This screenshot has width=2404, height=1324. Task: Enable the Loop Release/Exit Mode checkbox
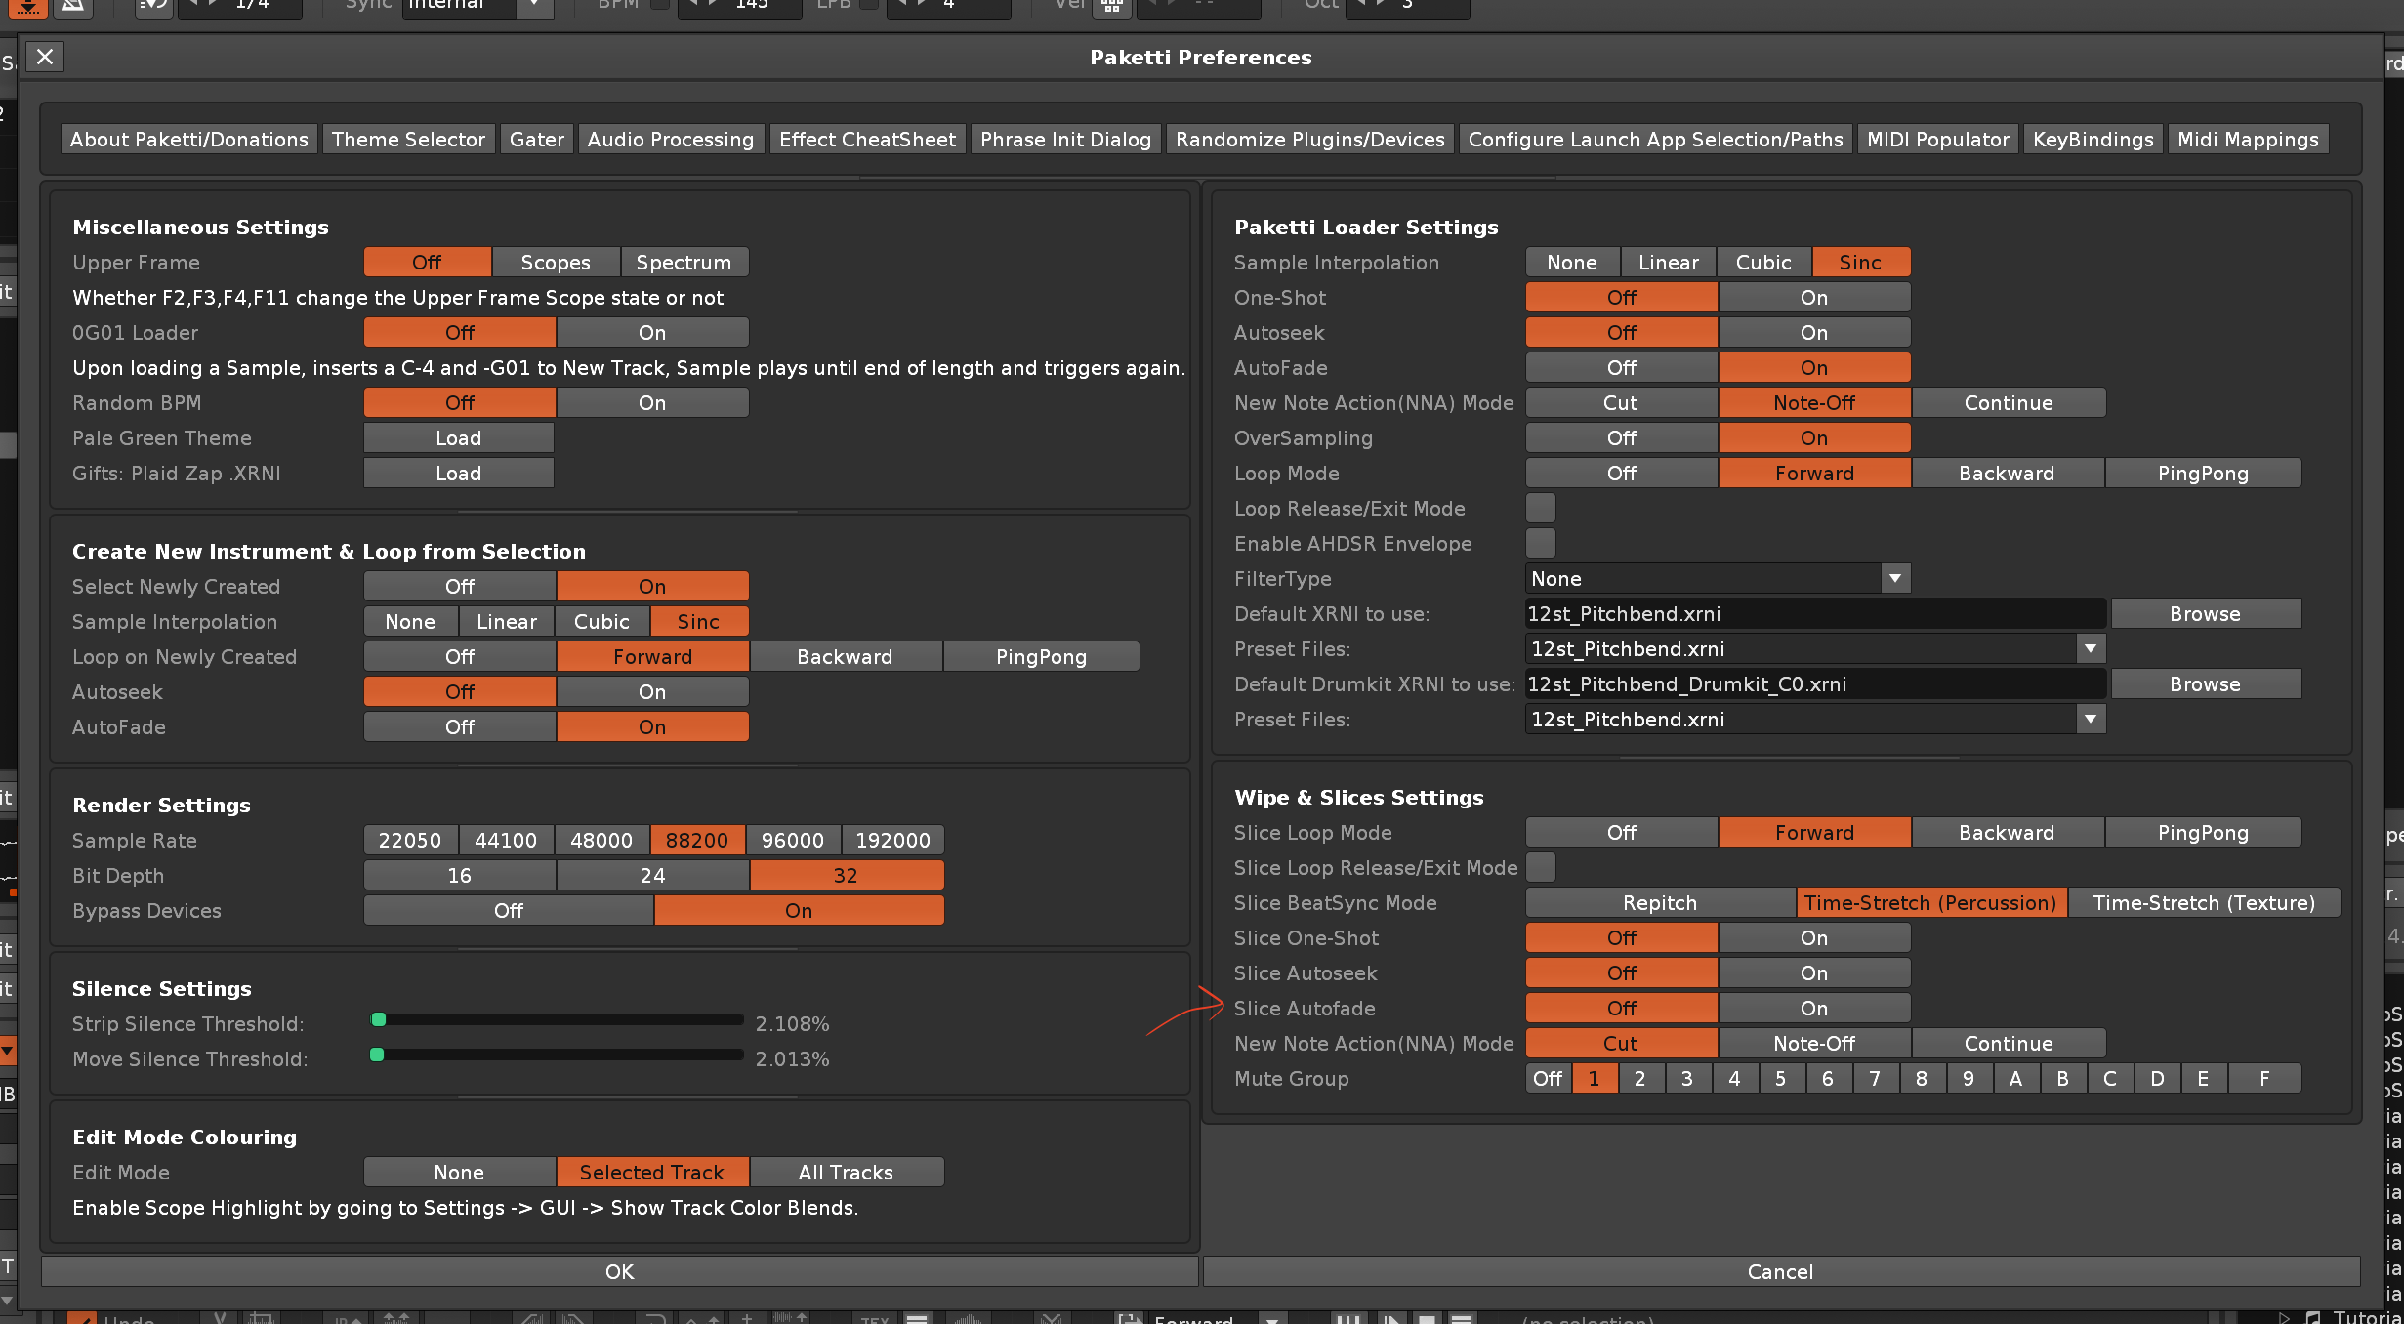(x=1540, y=509)
